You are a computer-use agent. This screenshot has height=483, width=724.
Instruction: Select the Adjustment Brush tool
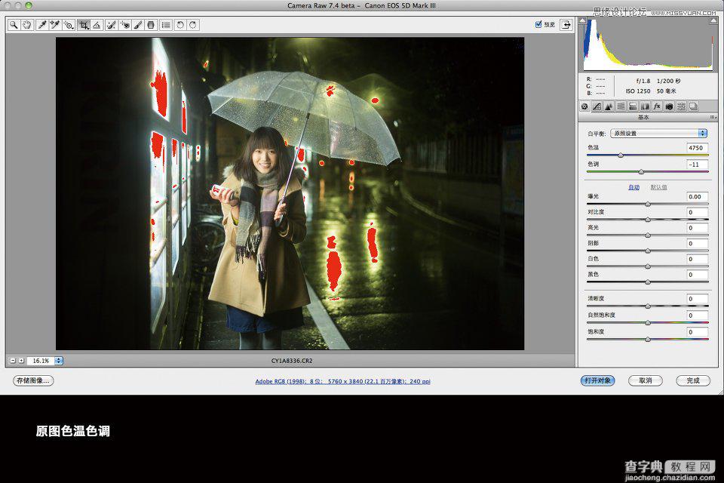(x=137, y=25)
